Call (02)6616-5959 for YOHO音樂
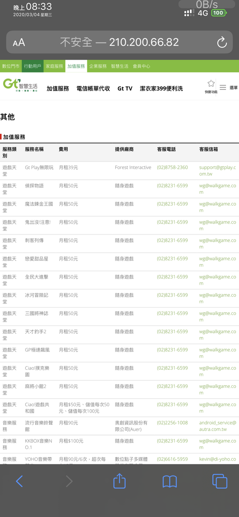Image resolution: width=239 pixels, height=517 pixels. 172,459
